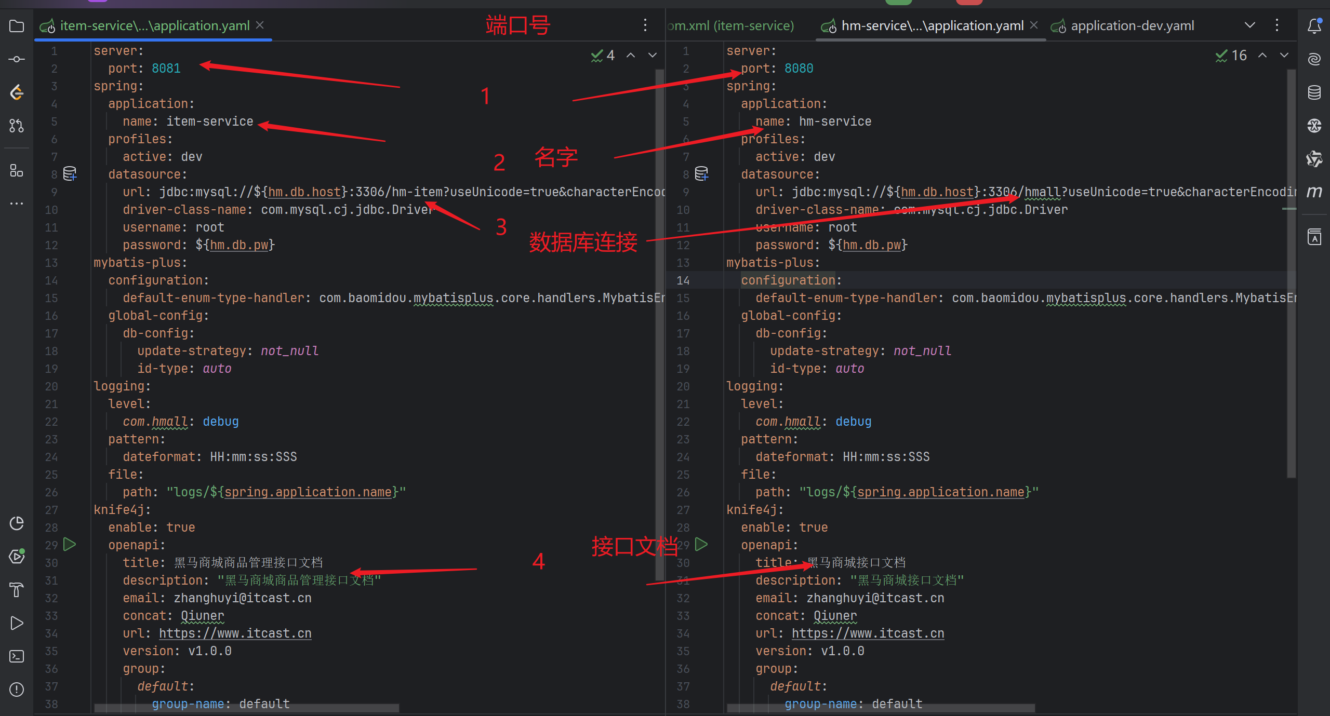Click datasource gutter icon in right editor
Viewport: 1330px width, 716px height.
tap(701, 173)
